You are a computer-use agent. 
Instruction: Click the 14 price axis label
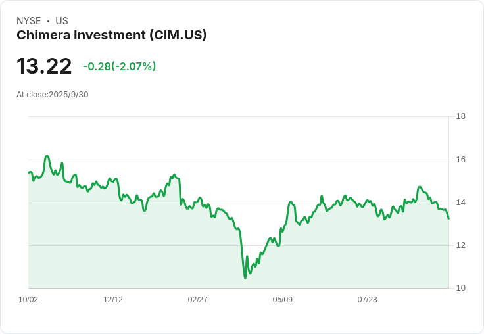[461, 203]
